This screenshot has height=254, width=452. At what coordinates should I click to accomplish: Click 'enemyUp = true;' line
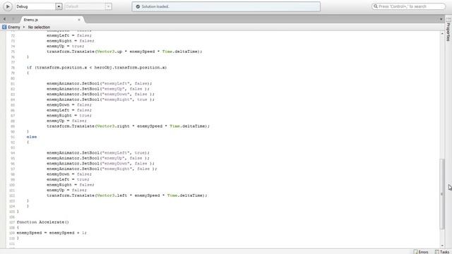click(x=66, y=46)
